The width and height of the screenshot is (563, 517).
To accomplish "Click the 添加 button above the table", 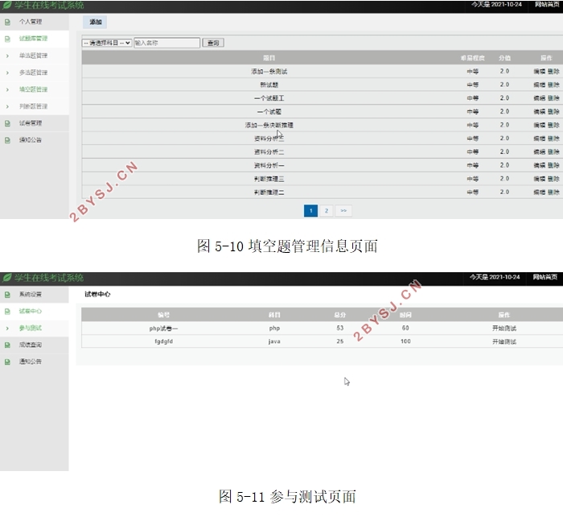I will pyautogui.click(x=95, y=22).
